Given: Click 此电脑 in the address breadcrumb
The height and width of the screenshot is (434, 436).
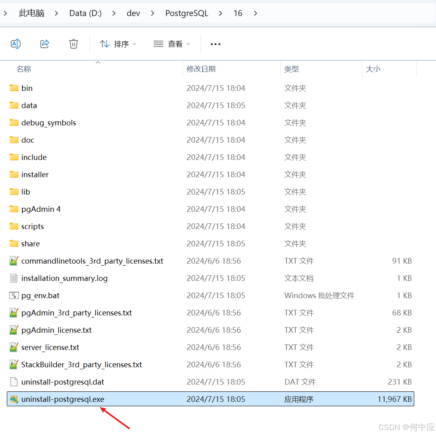Looking at the screenshot, I should [x=31, y=13].
